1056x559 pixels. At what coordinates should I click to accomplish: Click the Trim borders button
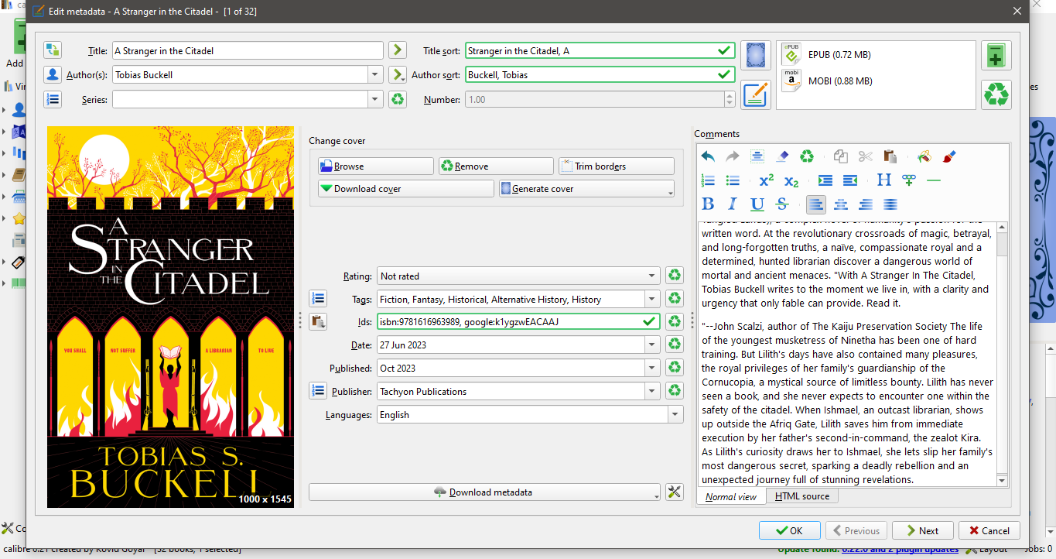tap(617, 166)
